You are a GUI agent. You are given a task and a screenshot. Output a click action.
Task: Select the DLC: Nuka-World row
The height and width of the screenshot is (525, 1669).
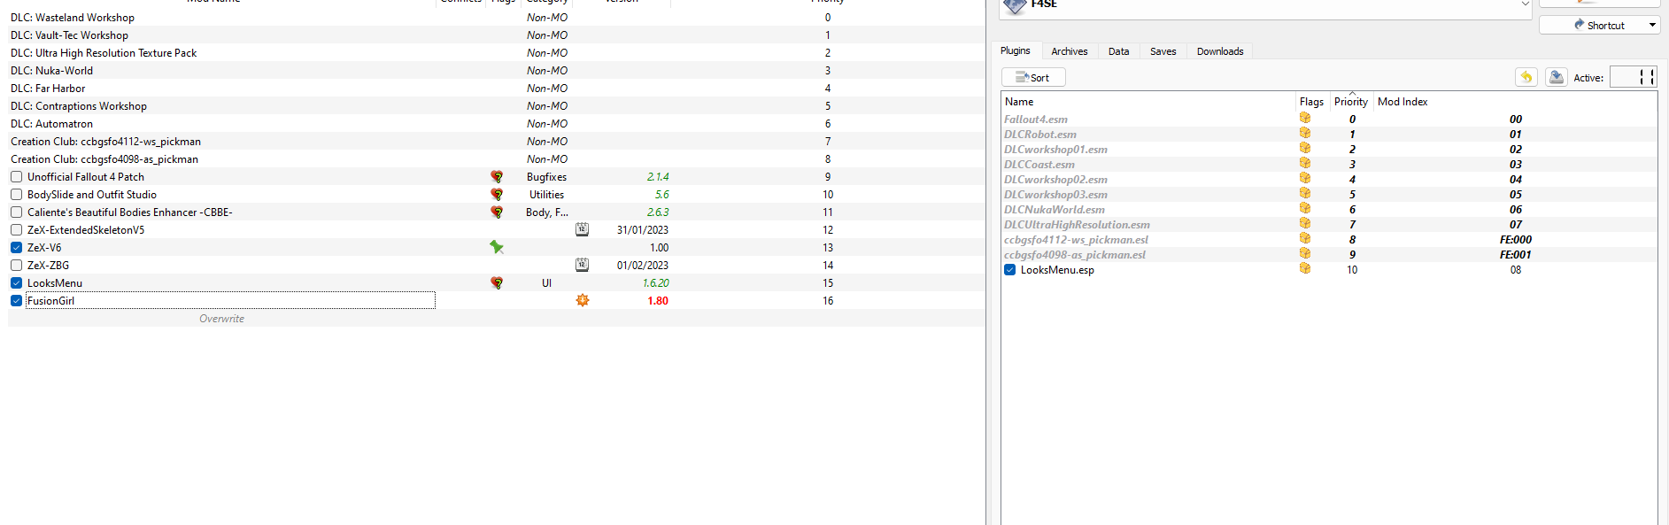(x=496, y=71)
